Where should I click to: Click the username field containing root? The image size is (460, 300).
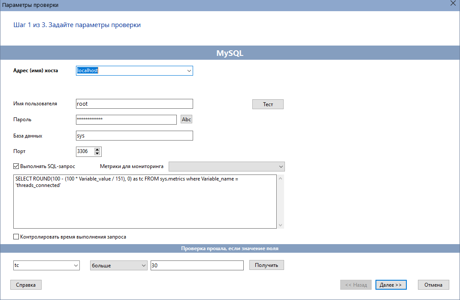134,104
